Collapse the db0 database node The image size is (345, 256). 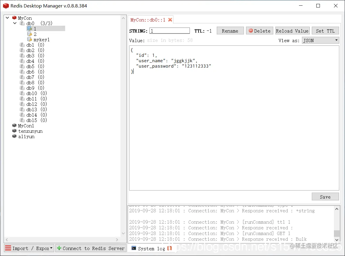pyautogui.click(x=15, y=23)
